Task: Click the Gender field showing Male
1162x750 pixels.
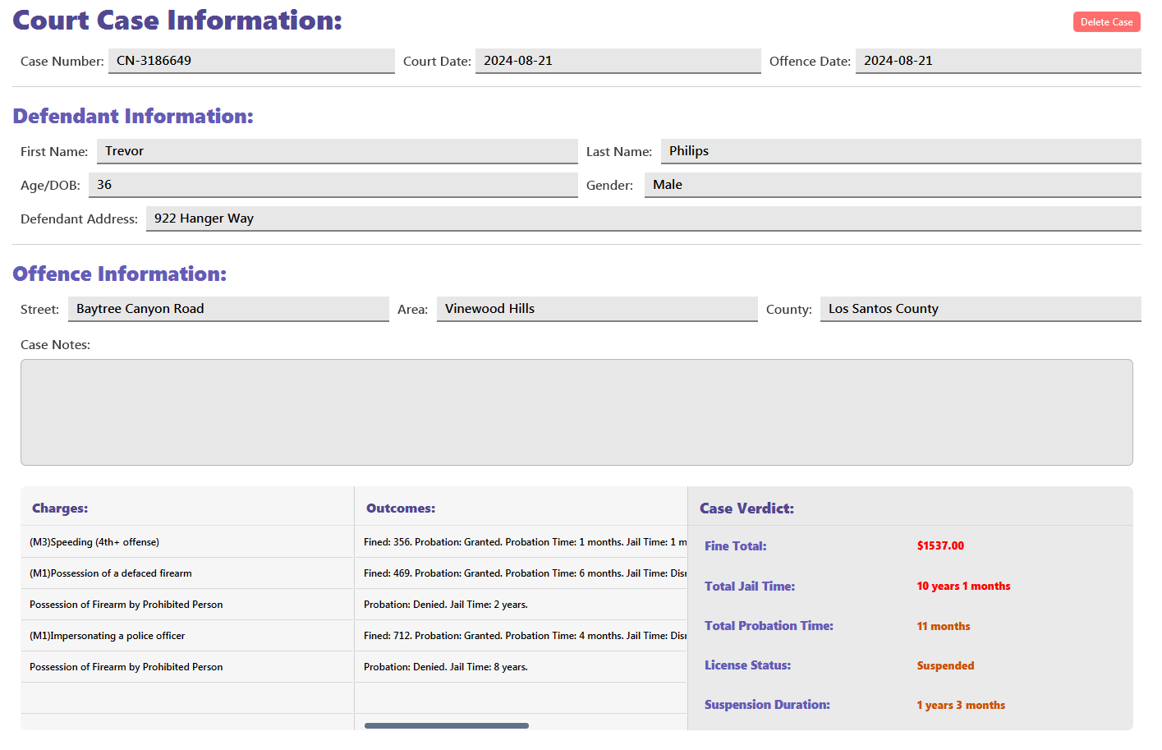Action: pos(892,185)
